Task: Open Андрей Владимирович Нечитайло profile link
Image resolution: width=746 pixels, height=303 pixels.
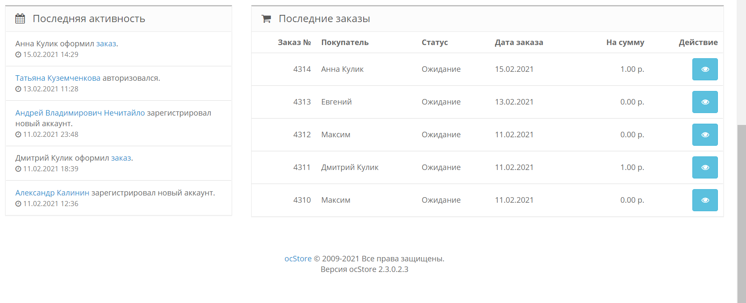Action: tap(80, 113)
